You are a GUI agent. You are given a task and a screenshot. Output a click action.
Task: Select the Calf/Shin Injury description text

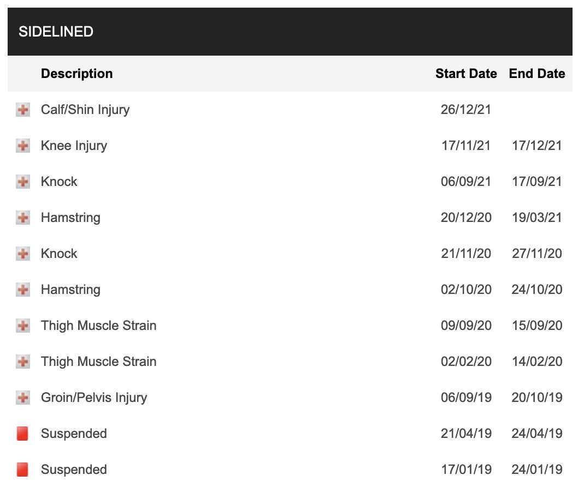click(85, 110)
